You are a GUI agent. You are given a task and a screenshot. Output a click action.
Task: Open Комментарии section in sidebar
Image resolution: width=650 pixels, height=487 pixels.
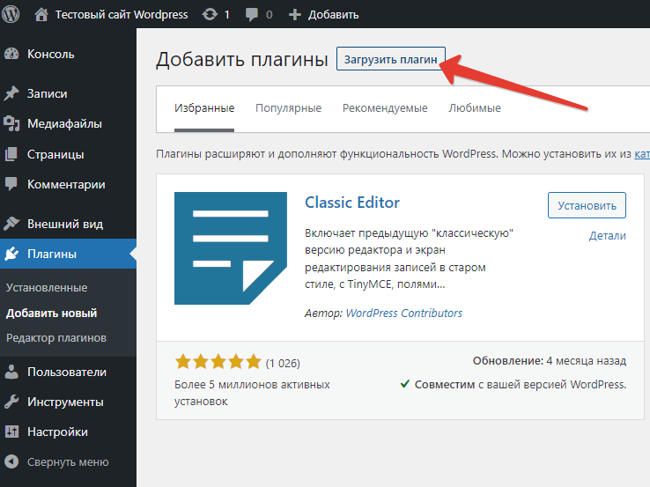tap(66, 184)
